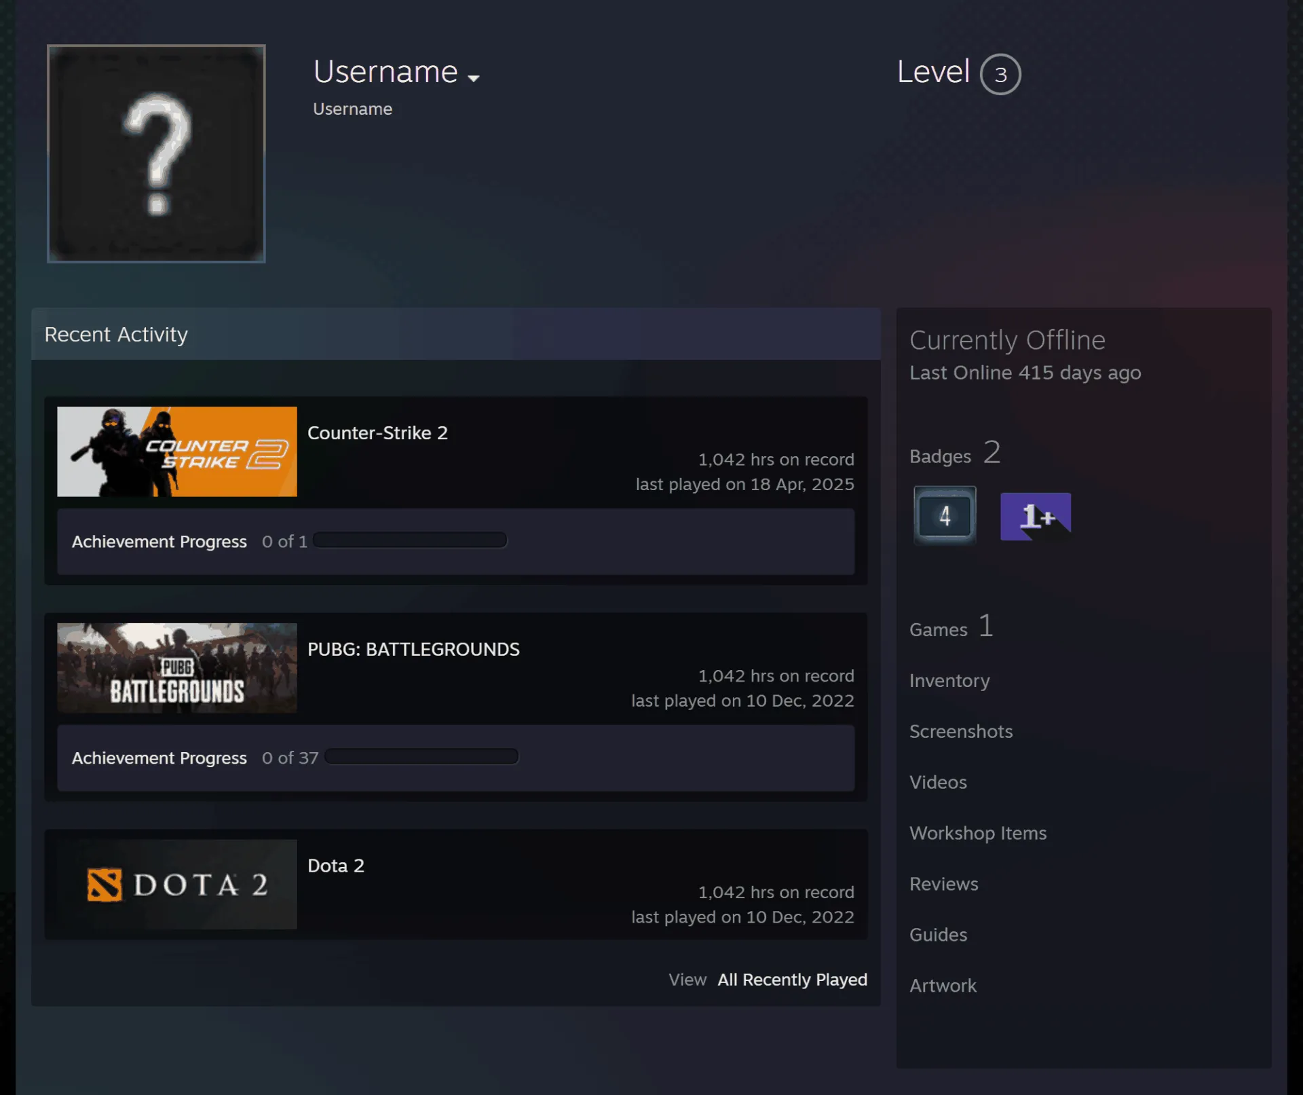Open the Dota 2 logo banner

pyautogui.click(x=177, y=885)
